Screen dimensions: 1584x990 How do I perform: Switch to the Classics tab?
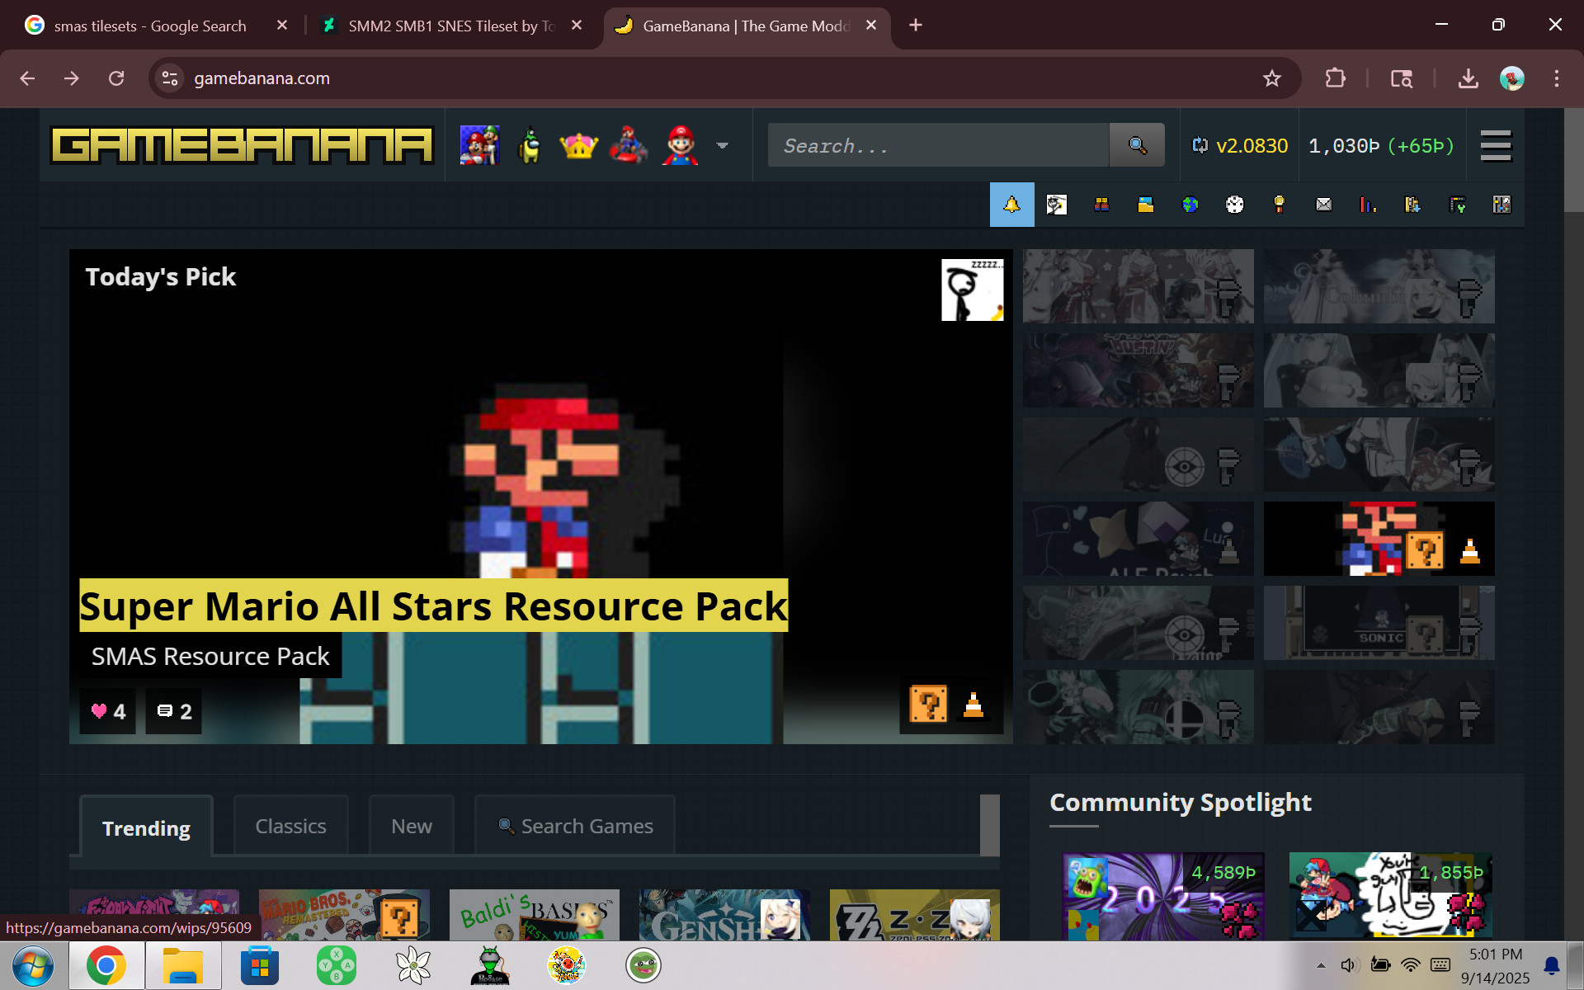click(x=290, y=826)
